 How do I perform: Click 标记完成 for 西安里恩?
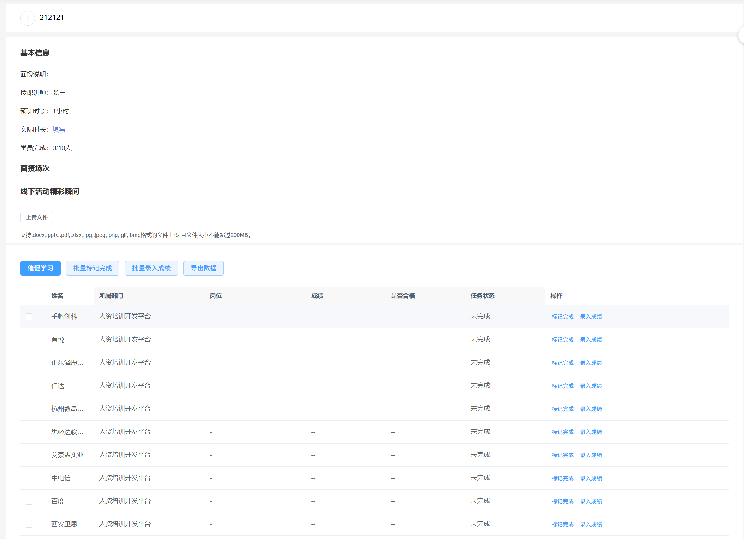[x=562, y=524]
